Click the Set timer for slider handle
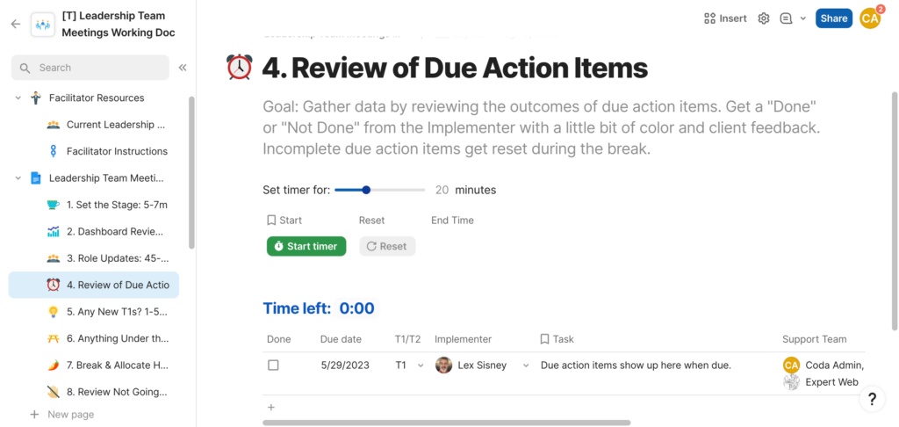Screen dimensions: 899x427 tap(366, 190)
